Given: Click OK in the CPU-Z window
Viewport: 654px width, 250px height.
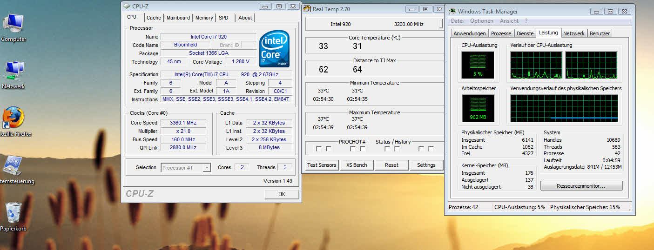Looking at the screenshot, I should point(282,194).
